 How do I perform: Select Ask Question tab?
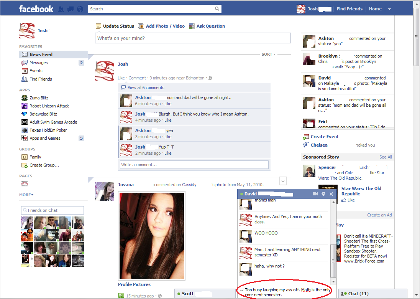tap(207, 26)
